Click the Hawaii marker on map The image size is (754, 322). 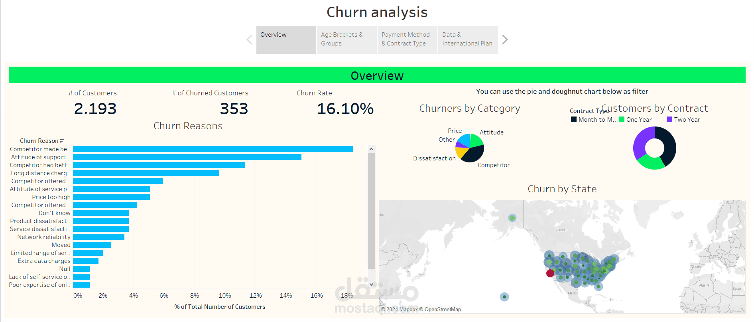click(504, 297)
